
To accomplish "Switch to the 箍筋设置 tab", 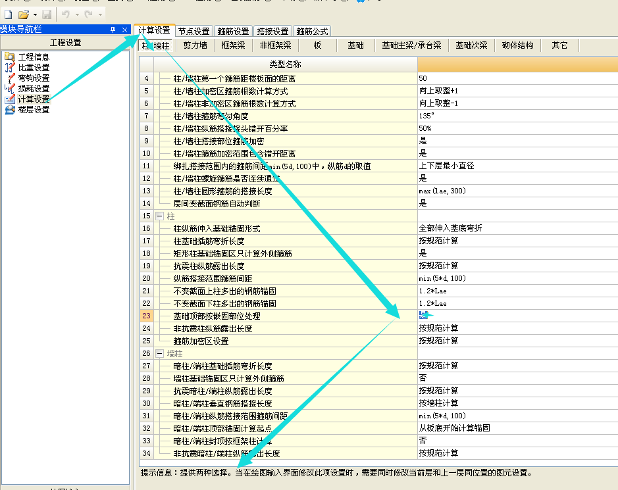I will (234, 31).
